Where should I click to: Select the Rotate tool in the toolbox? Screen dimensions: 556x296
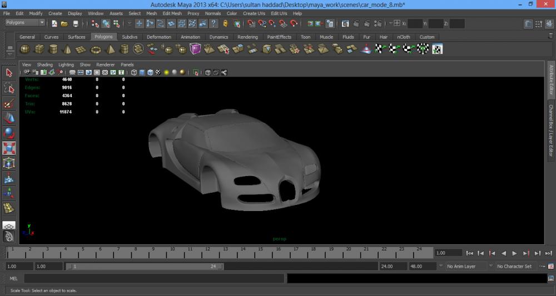click(x=9, y=133)
